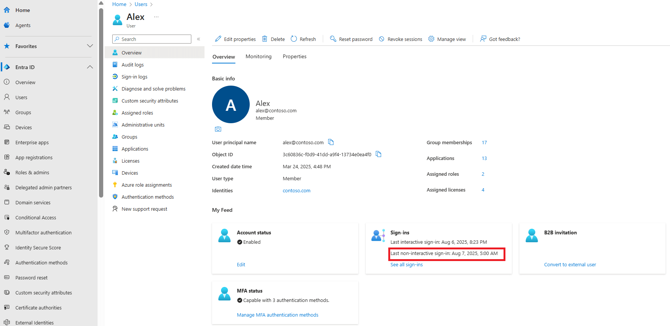The image size is (670, 326).
Task: Copy the User principal name
Action: pyautogui.click(x=331, y=142)
